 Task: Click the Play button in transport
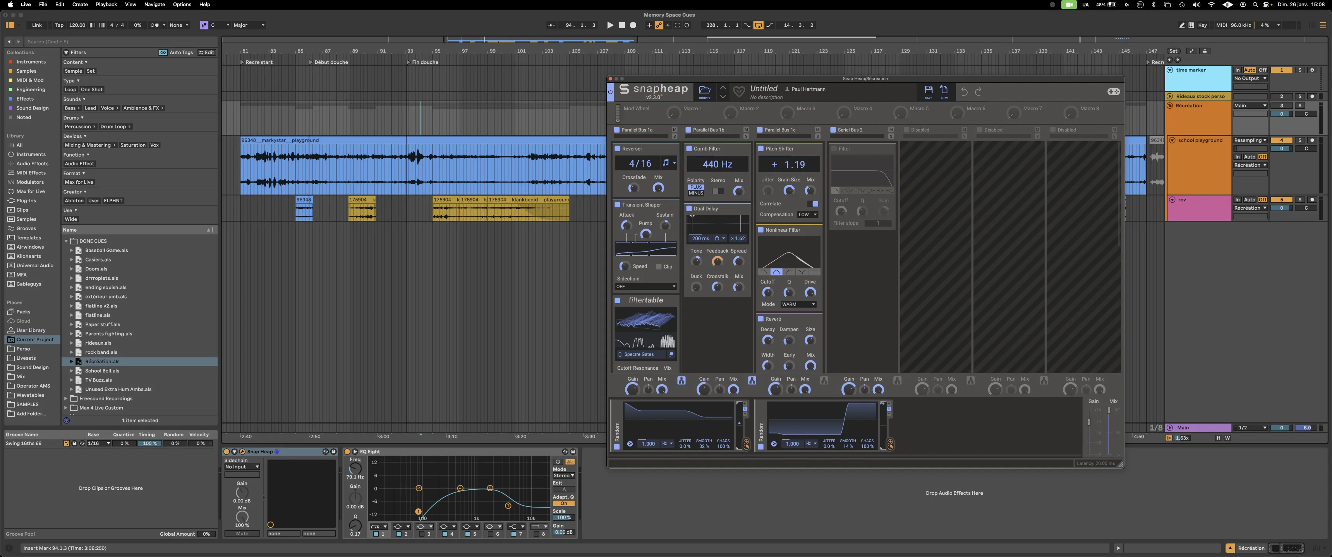click(x=610, y=25)
